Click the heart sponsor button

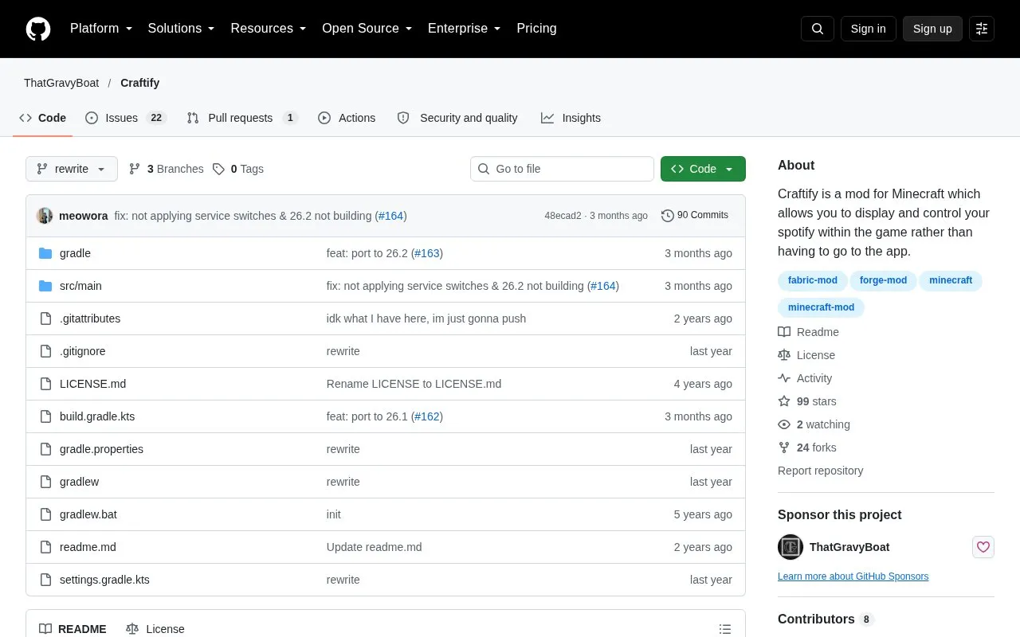point(983,547)
